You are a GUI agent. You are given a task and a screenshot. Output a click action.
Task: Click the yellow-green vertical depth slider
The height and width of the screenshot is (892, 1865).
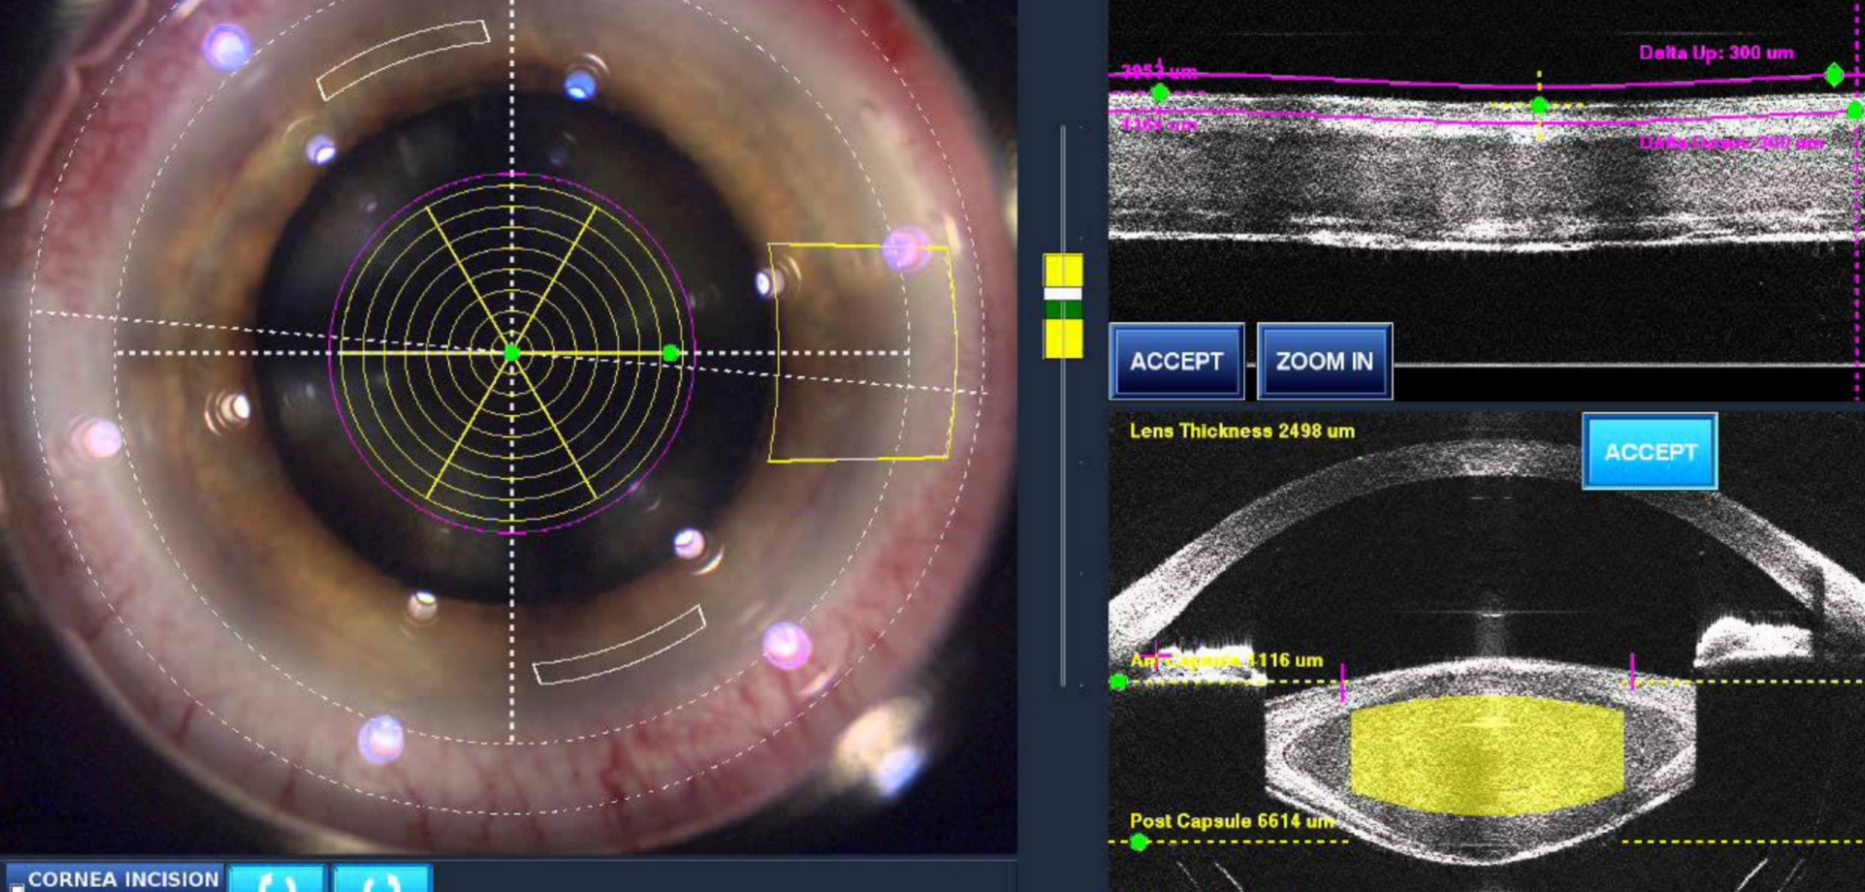coord(1062,306)
